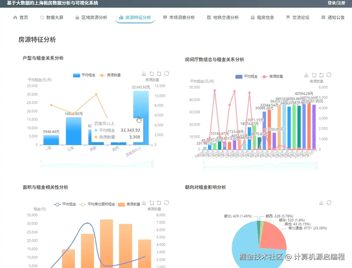The height and width of the screenshot is (268, 352).
Task: Open the 租房信息 tab
Action: pos(262,18)
